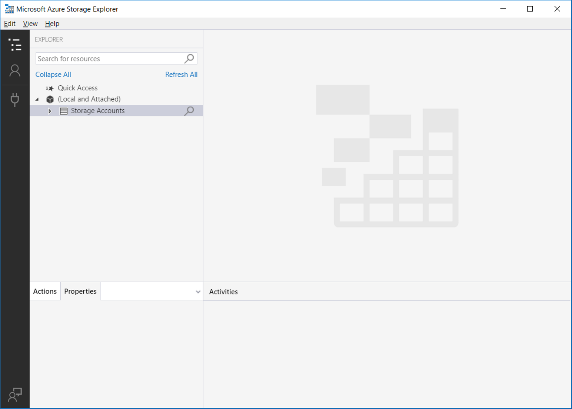Open Manage Accounts person icon
Screen dimensions: 572x409
pos(15,70)
